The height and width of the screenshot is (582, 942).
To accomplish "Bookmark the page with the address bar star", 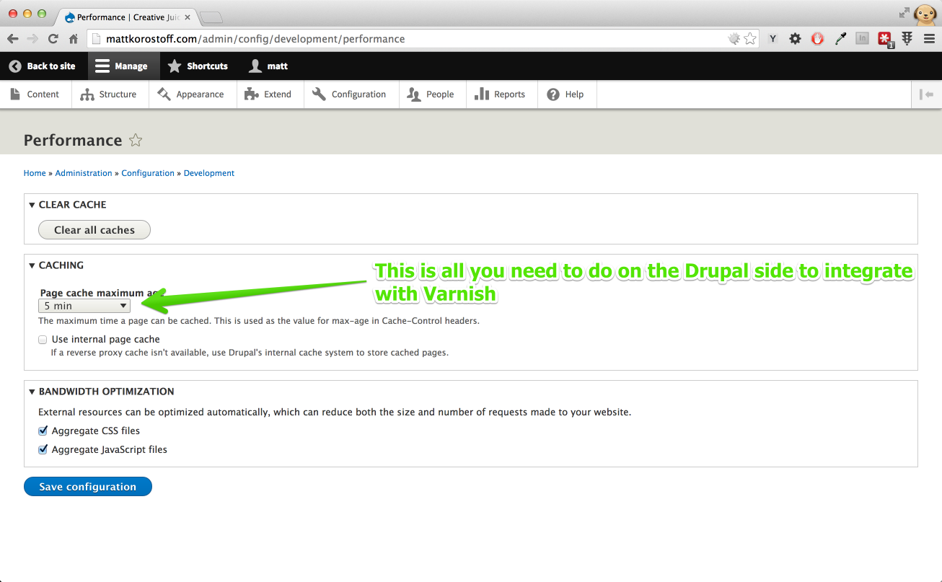I will click(x=750, y=39).
